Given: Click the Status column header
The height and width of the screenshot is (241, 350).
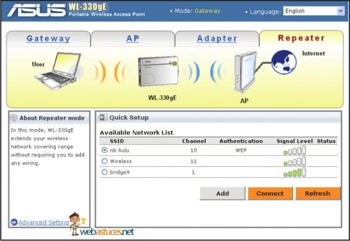Looking at the screenshot, I should pos(326,141).
